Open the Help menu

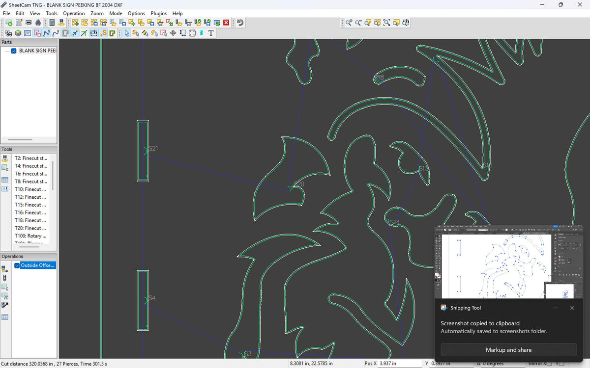tap(177, 13)
